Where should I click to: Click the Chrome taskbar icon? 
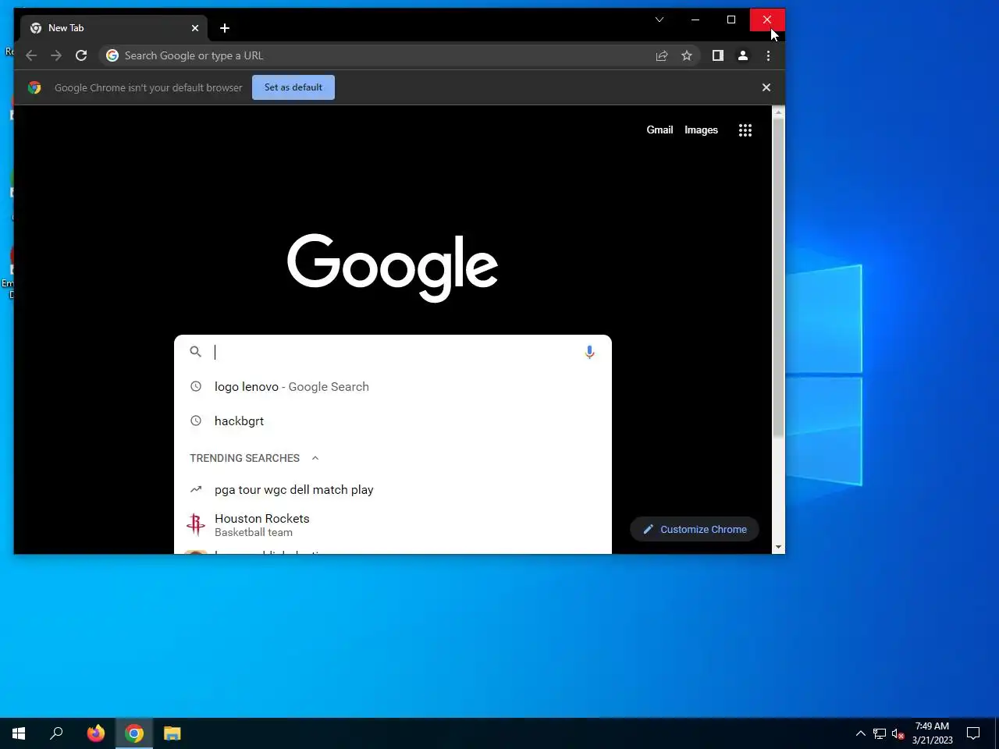134,733
